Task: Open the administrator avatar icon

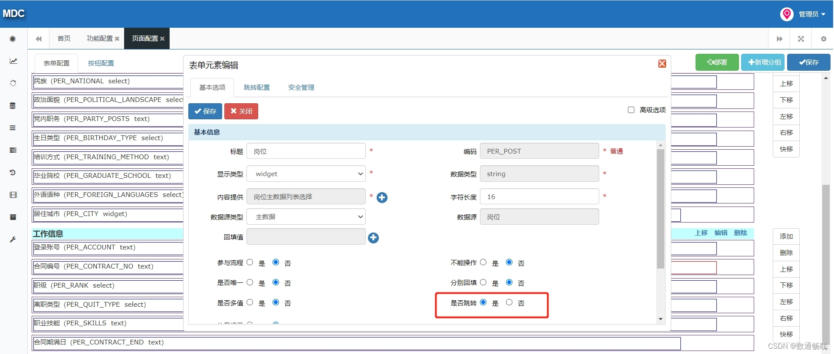Action: pos(787,14)
